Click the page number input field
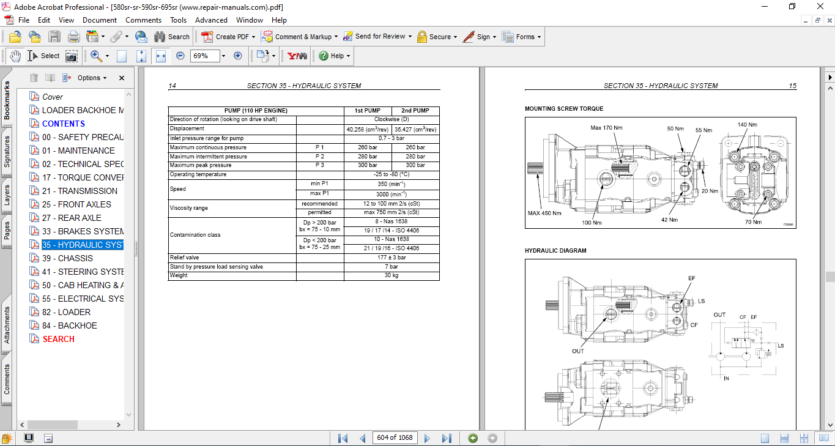 point(395,438)
